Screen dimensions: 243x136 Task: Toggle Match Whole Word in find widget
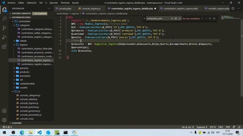[x=176, y=19]
